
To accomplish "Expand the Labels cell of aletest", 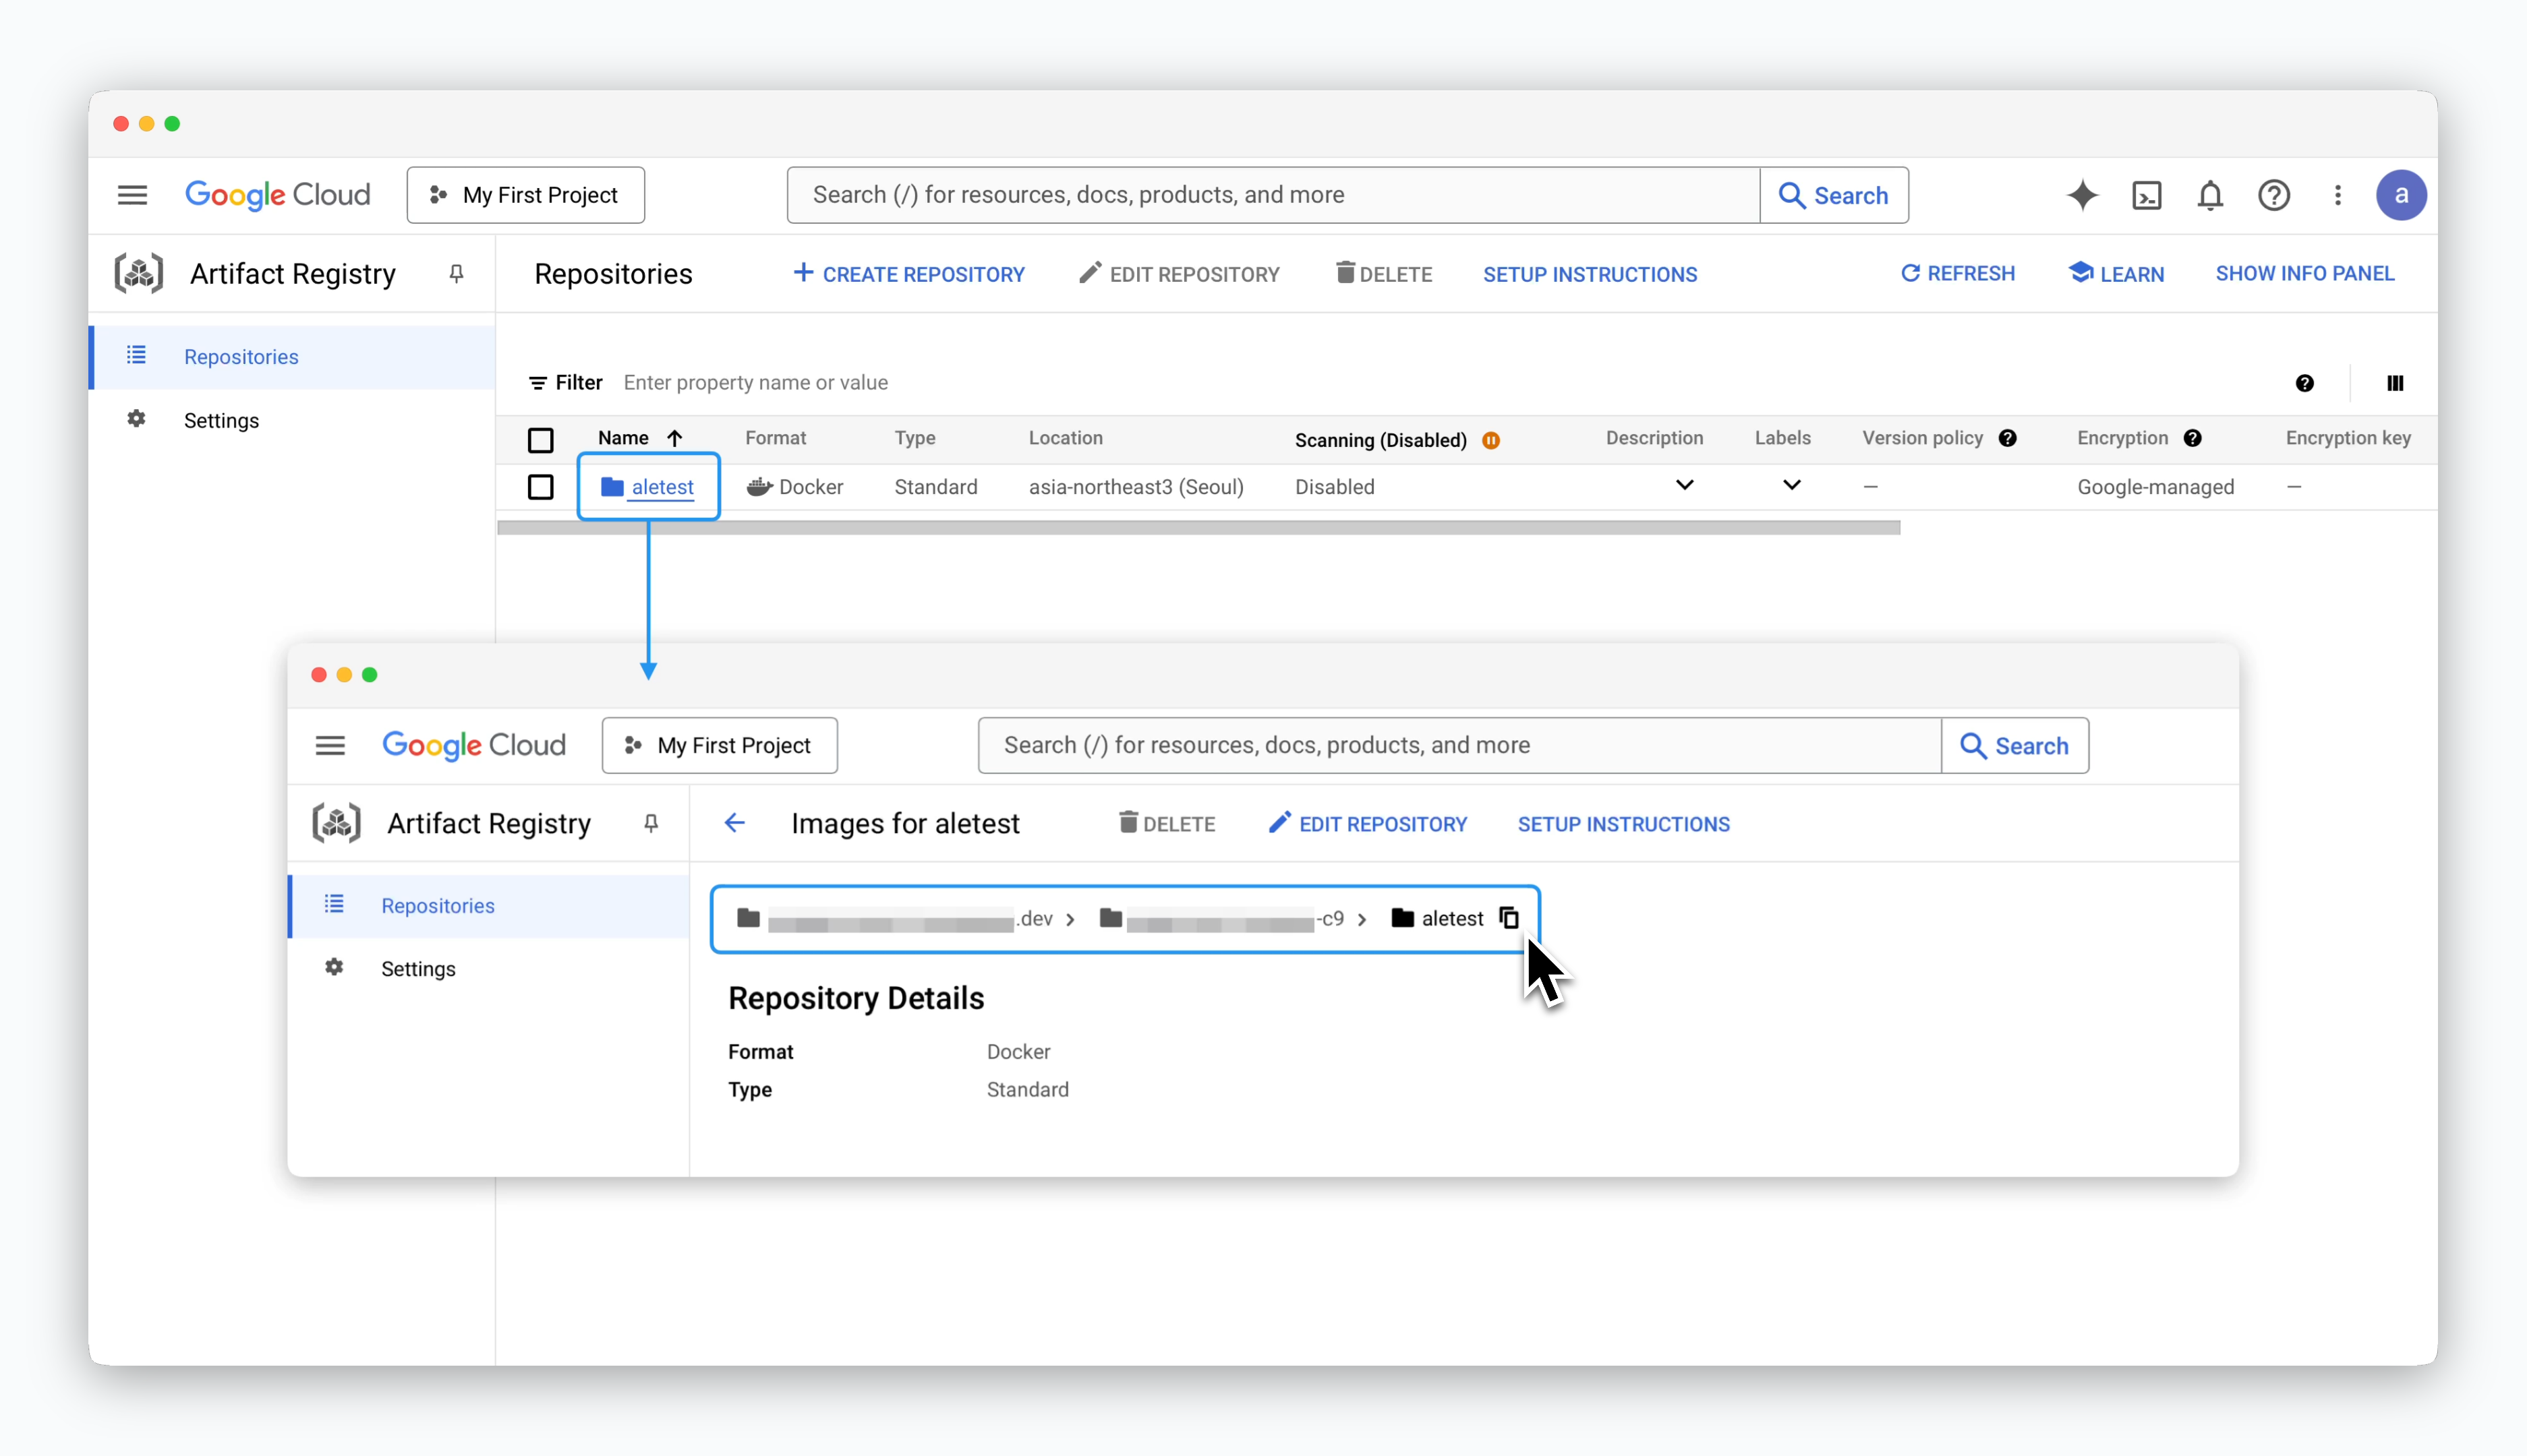I will coord(1792,485).
